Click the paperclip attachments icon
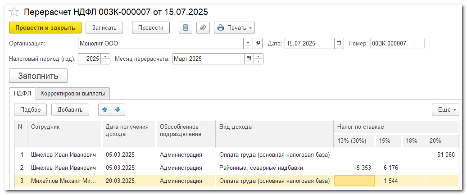Viewport: 467px width, 195px height. point(203,27)
